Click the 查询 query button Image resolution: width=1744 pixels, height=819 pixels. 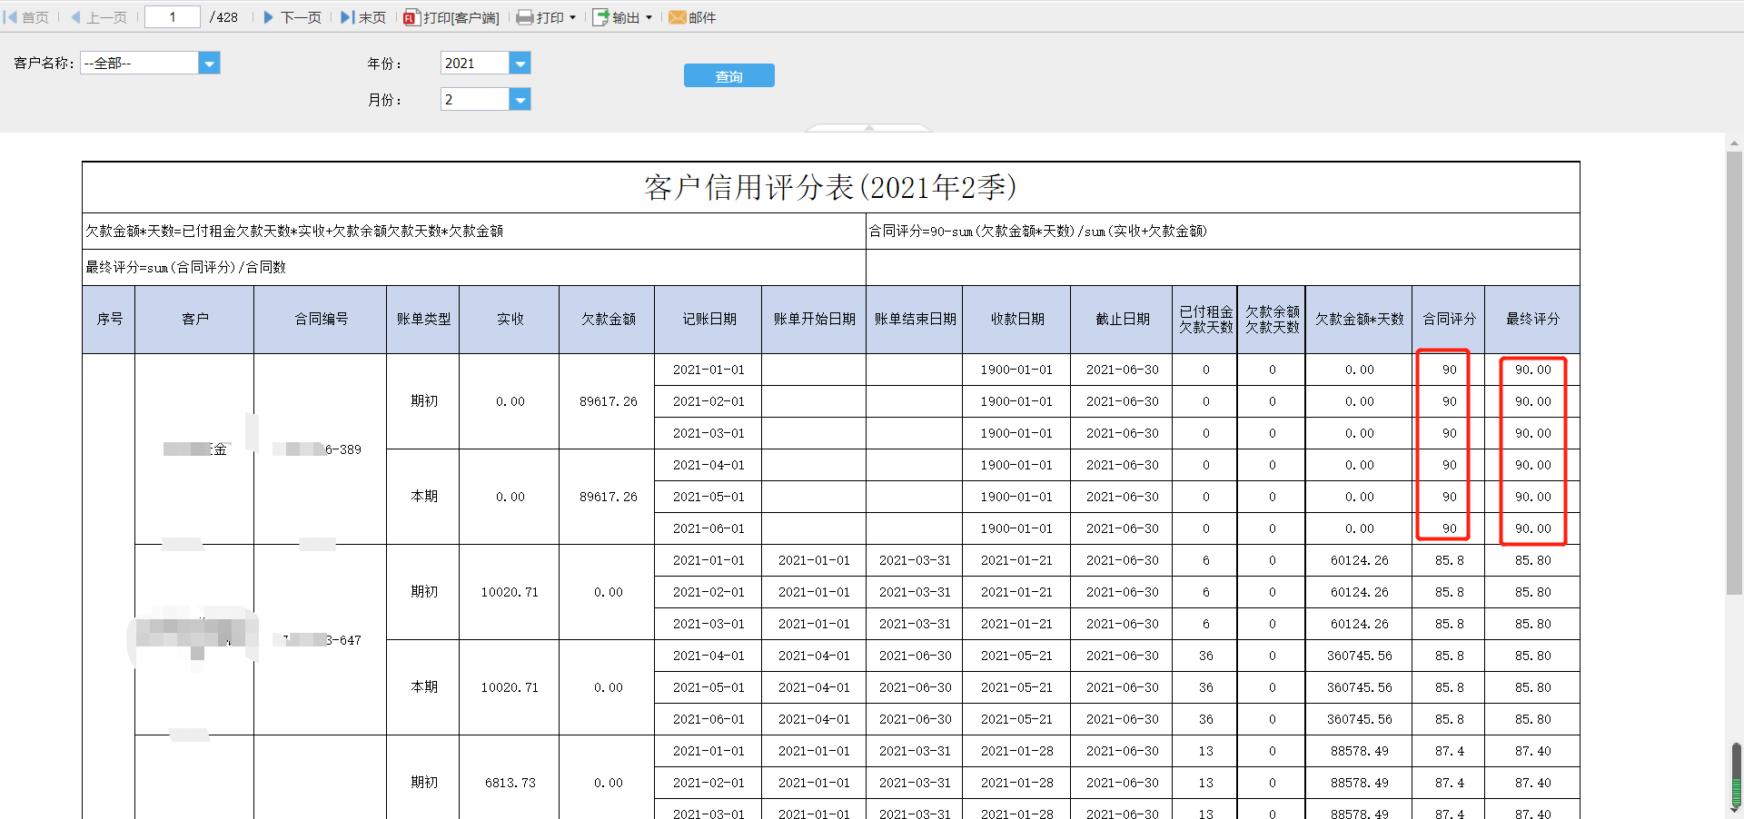(729, 76)
